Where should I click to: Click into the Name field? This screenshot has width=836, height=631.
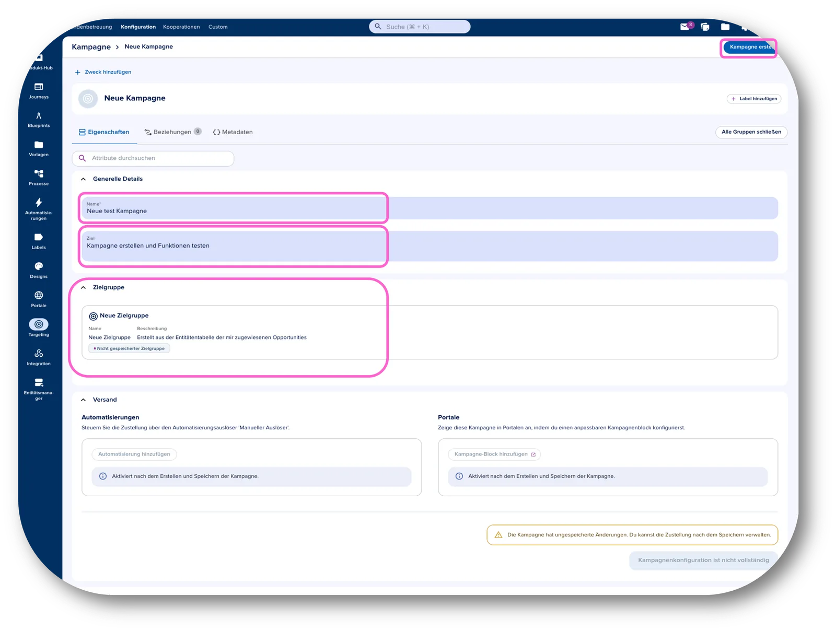429,208
